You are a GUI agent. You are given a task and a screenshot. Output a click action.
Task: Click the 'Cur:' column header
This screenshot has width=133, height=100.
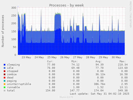[x=50, y=61]
